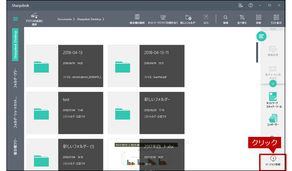Select the 2018-04-13 folder card
Viewport: 292px width, 171px height.
tap(65, 66)
